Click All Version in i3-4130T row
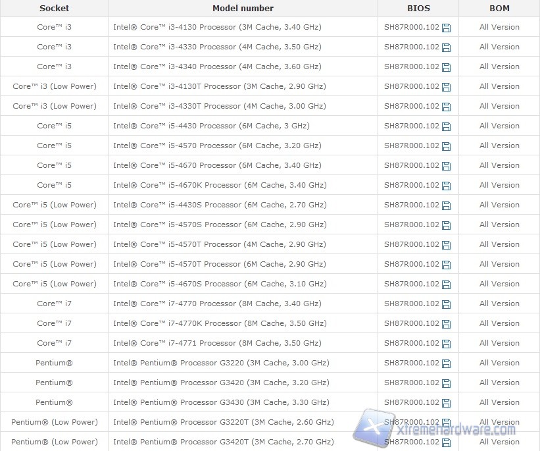 [499, 86]
